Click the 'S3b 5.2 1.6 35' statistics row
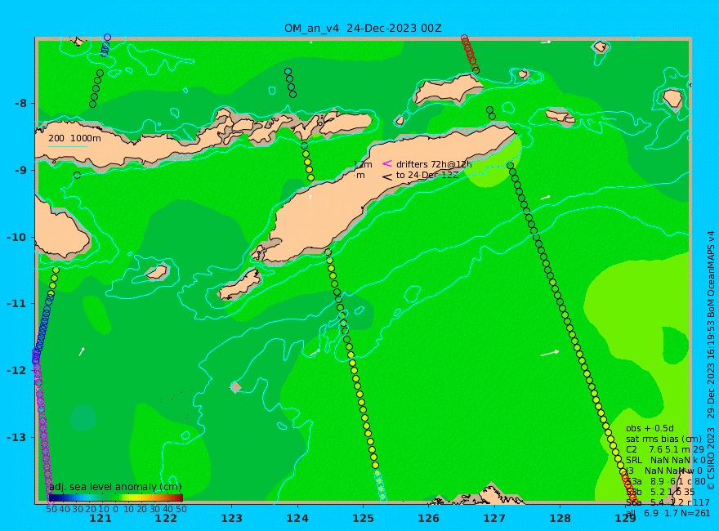Screen dimensions: 719x531 tap(660, 492)
